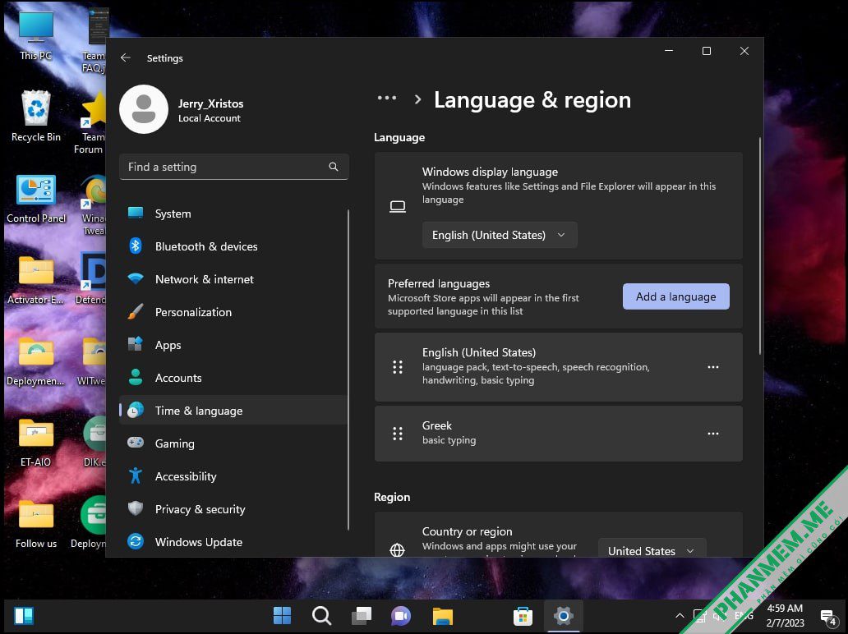Launch the Chat app from taskbar
The width and height of the screenshot is (848, 634).
pyautogui.click(x=401, y=616)
